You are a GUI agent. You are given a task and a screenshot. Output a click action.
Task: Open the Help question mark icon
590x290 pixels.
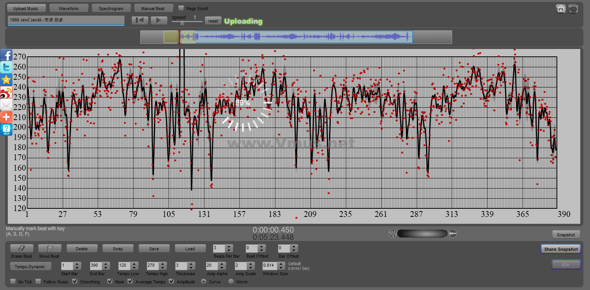[6, 129]
